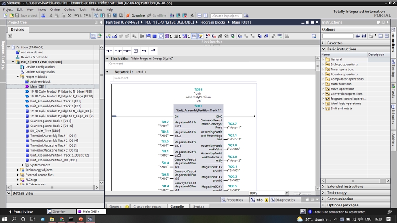The width and height of the screenshot is (397, 223).
Task: Click the Cut scissors icon
Action: 50,15
